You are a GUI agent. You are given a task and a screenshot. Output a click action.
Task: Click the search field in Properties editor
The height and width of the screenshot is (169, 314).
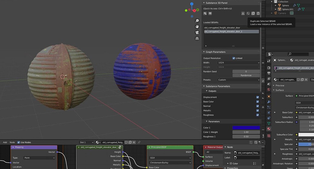pyautogui.click(x=298, y=54)
